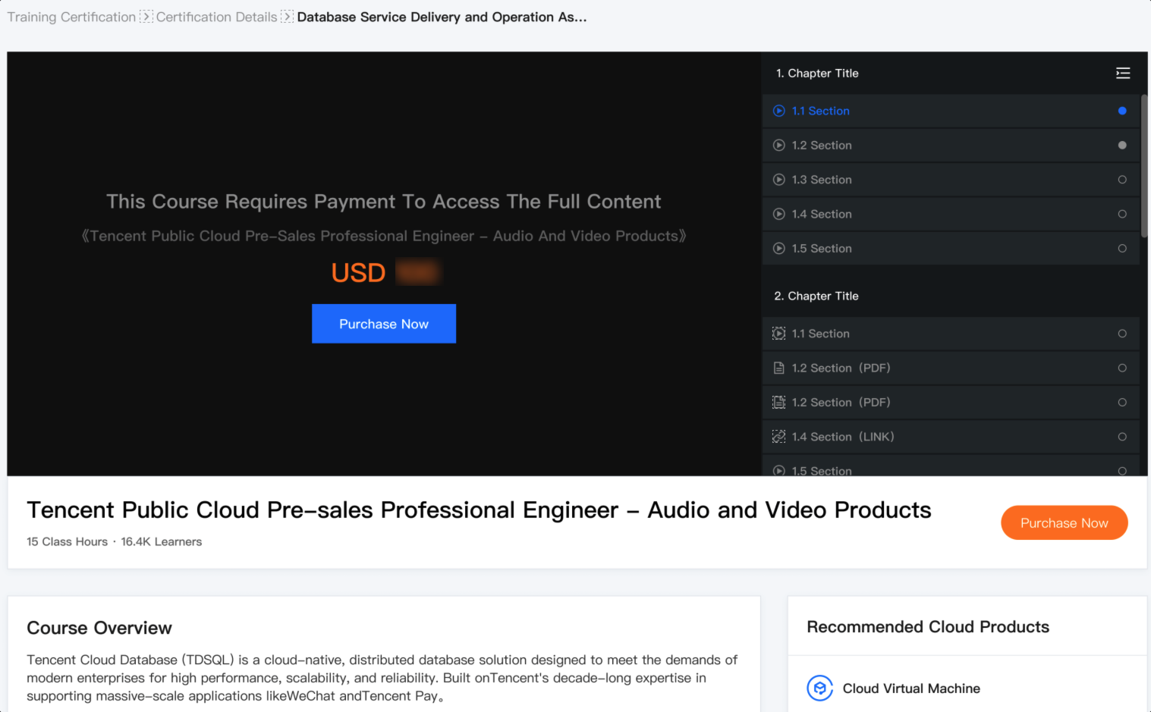Viewport: 1151px width, 712px height.
Task: Click the chevron after Certification Details in breadcrumb
Action: (288, 17)
